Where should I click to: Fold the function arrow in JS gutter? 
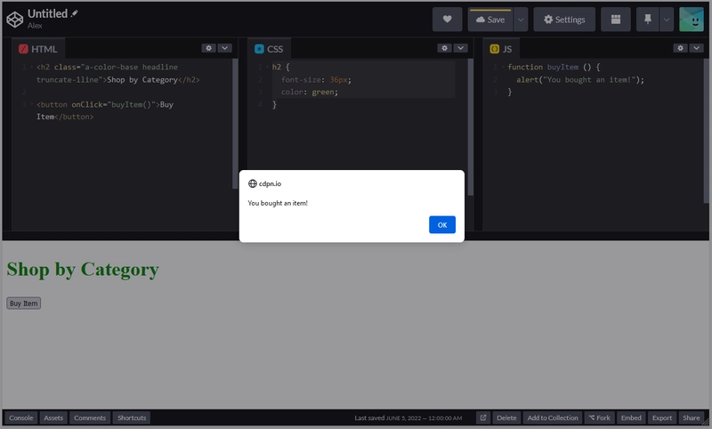503,67
